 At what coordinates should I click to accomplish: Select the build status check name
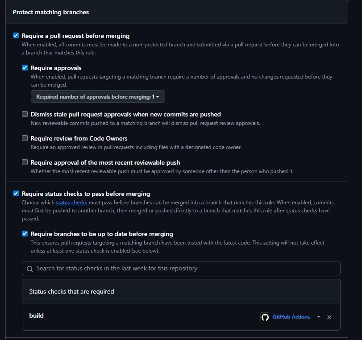(x=36, y=315)
